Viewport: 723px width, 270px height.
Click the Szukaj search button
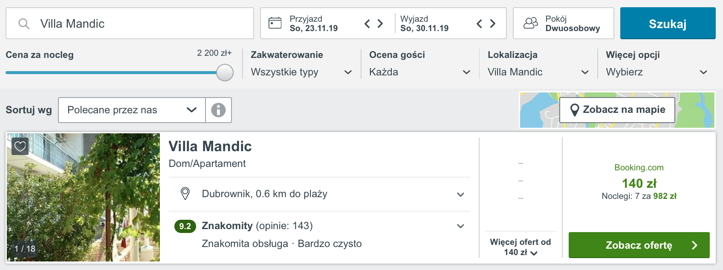point(668,23)
